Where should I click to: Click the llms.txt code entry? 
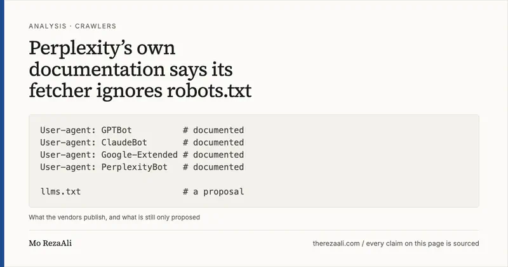[60, 192]
